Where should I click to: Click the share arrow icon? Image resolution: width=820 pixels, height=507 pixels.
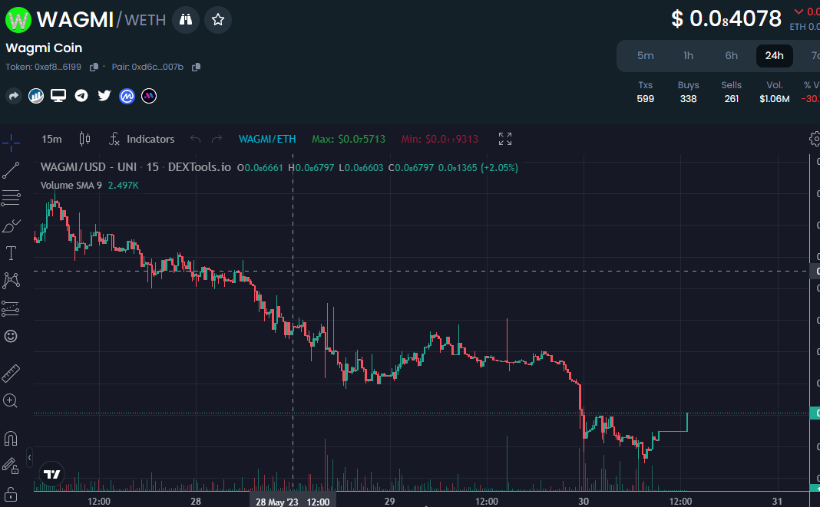14,96
